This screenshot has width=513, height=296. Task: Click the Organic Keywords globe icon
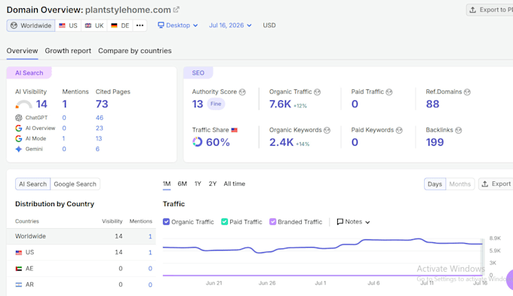327,131
